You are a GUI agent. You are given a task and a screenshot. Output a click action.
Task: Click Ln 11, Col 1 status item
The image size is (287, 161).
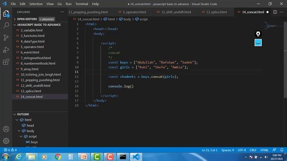coord(209,150)
